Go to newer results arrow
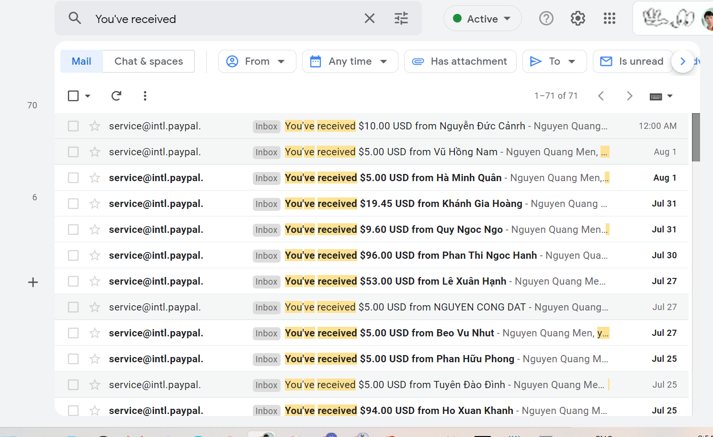The image size is (713, 437). point(601,96)
